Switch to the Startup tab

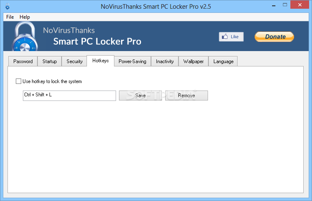coord(50,61)
